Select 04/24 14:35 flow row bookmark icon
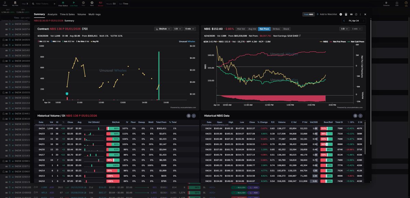Viewport: 410px width, 198px height. [3, 40]
